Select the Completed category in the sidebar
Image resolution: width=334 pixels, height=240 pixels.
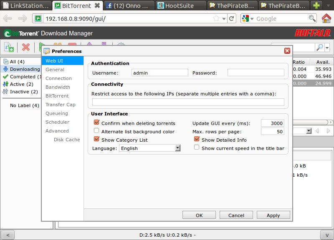[x=23, y=77]
